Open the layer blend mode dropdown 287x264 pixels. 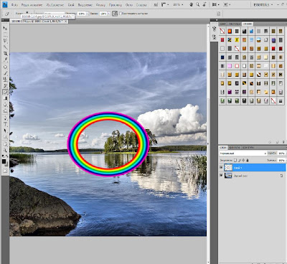coord(243,154)
